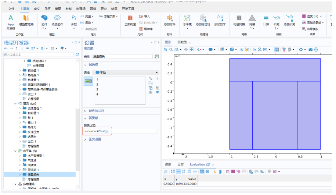Viewport: 336px width, 195px height.
Task: Click the weak expression field with usourcec4*test(p)
Action: point(120,131)
